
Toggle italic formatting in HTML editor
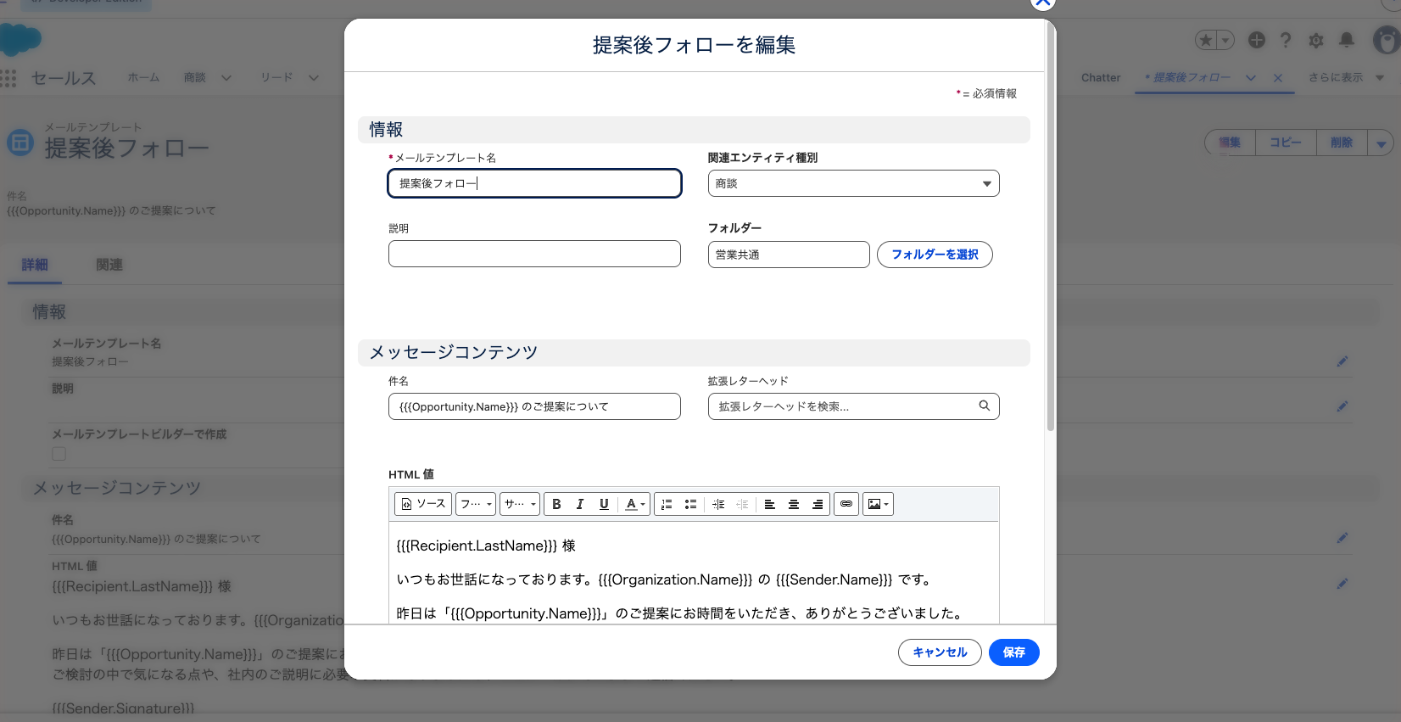(x=580, y=504)
